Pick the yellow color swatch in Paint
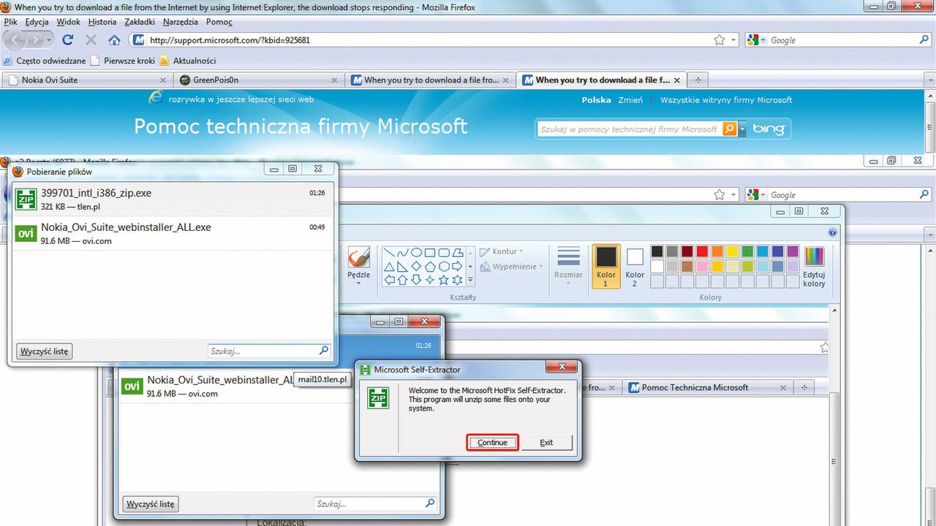This screenshot has width=936, height=526. click(x=732, y=251)
